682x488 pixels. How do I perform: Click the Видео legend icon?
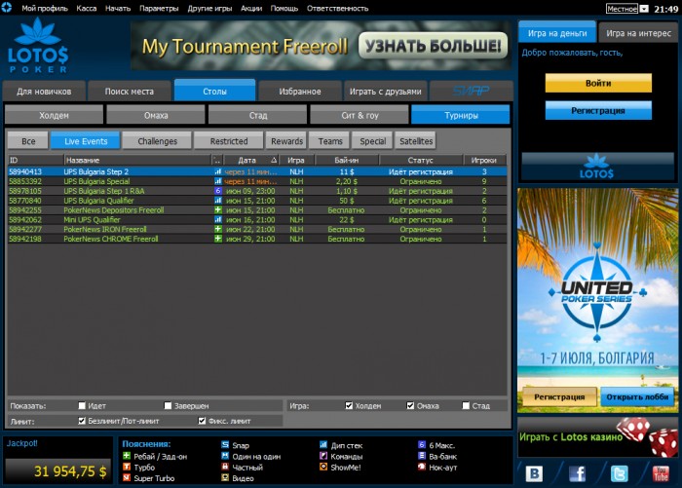(x=225, y=478)
